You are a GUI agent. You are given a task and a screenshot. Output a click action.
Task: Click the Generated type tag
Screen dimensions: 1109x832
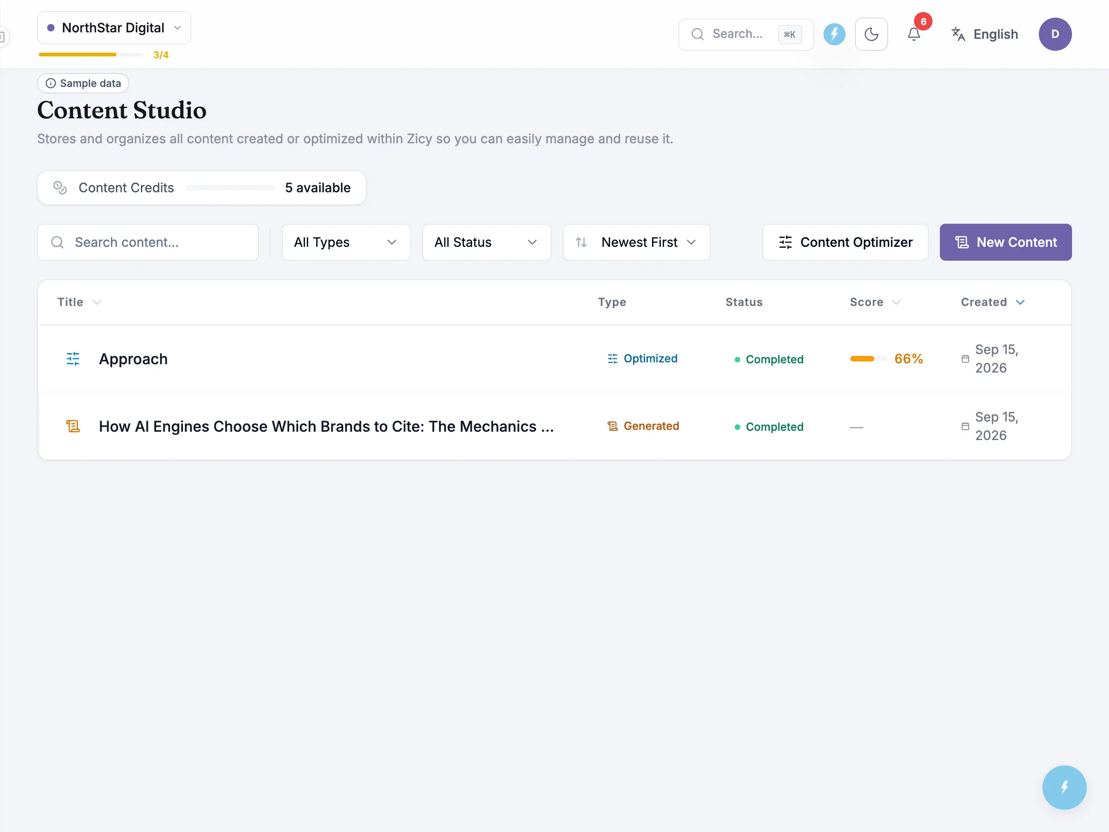coord(643,426)
